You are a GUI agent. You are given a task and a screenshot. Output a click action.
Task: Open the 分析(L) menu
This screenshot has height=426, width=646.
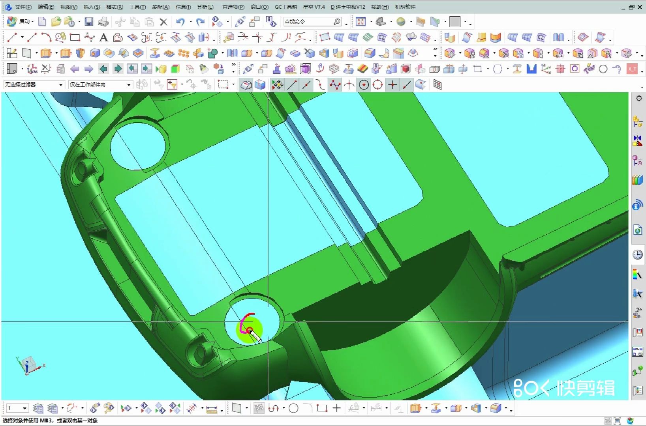(205, 7)
